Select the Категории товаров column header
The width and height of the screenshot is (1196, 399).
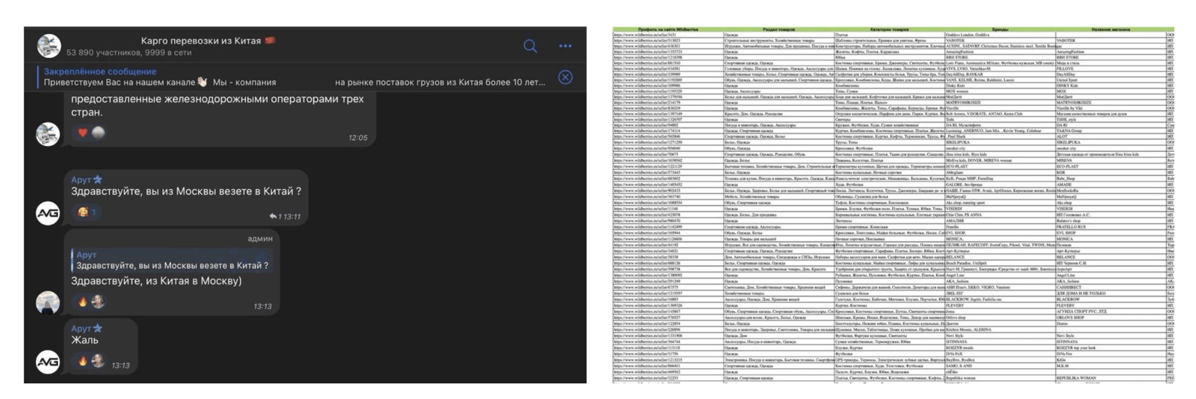tap(889, 29)
